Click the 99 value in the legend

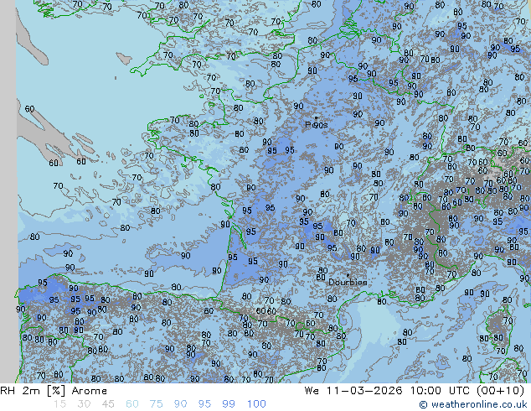(x=229, y=404)
